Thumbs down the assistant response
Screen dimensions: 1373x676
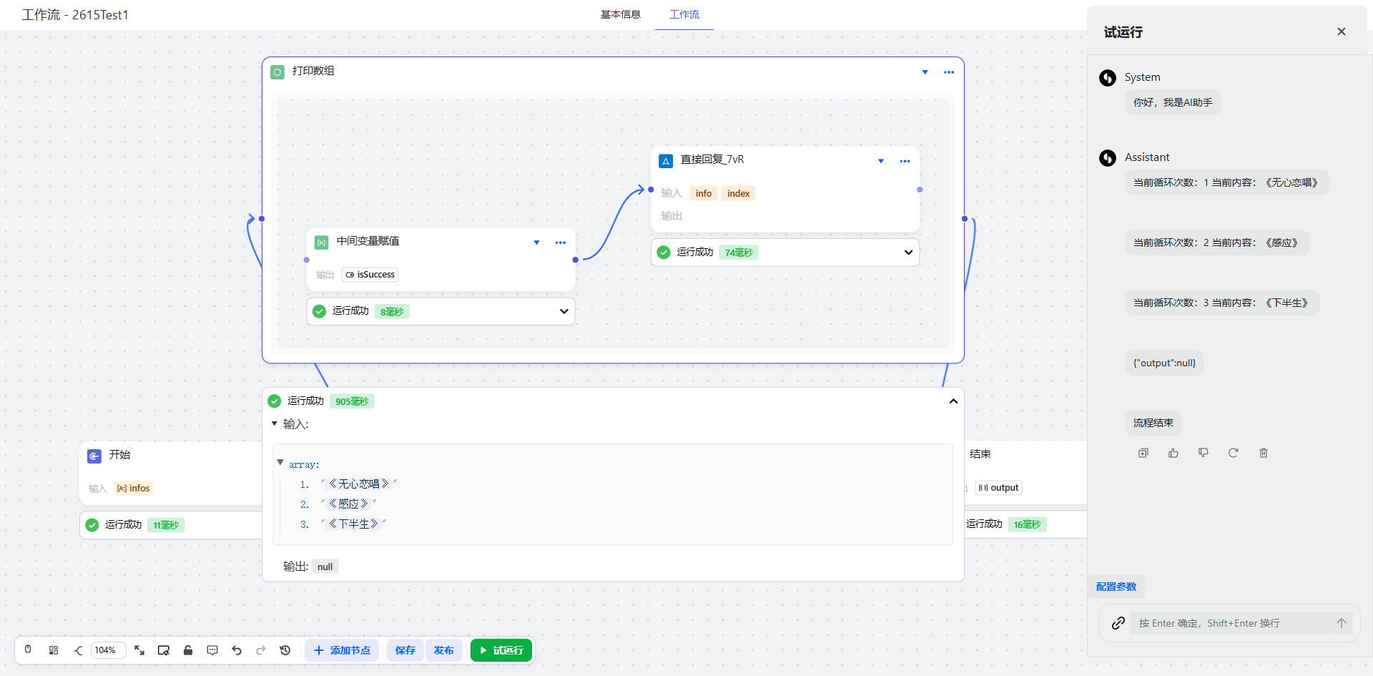(x=1204, y=453)
